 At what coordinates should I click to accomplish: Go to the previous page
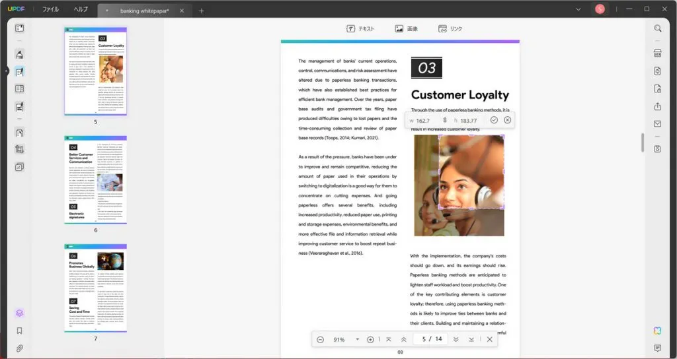click(404, 340)
